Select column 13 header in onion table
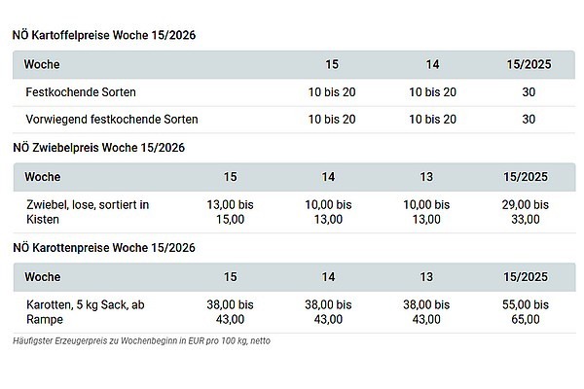The height and width of the screenshot is (389, 584). point(428,178)
